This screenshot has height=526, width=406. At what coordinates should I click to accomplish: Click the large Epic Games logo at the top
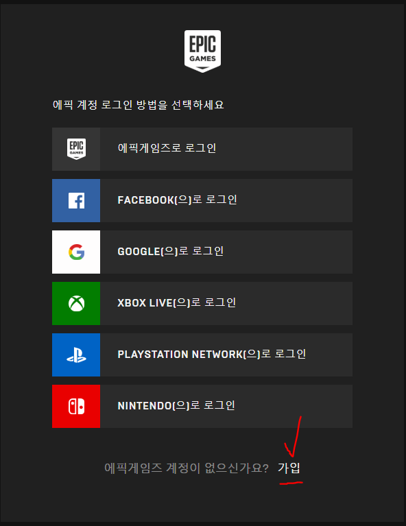tap(202, 51)
